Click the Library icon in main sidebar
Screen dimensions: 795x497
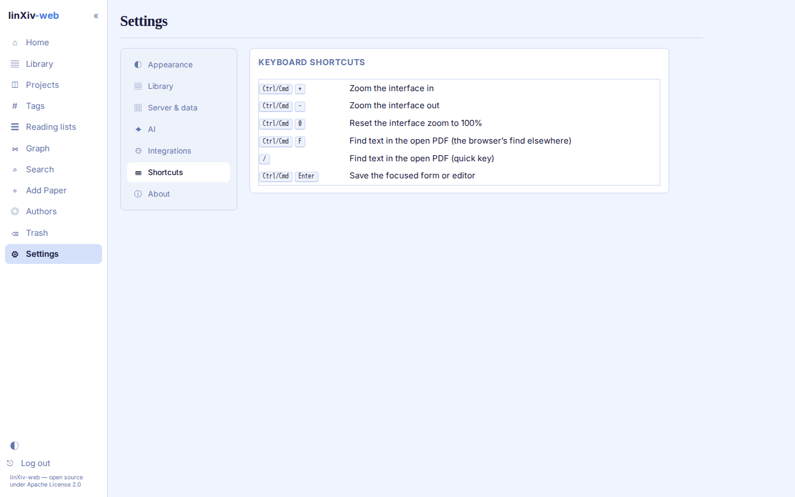click(15, 64)
